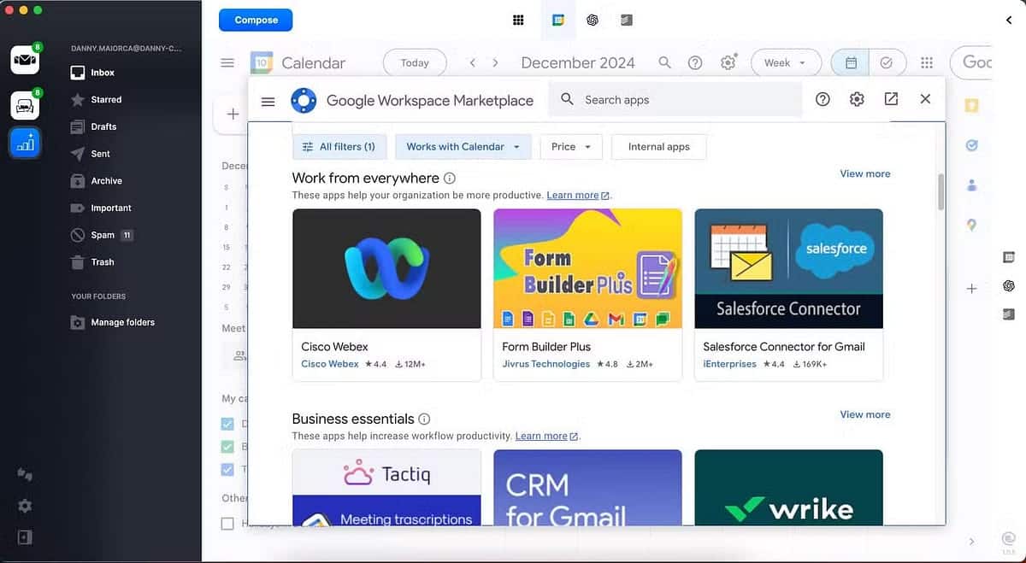
Task: Click the ChatGPT icon in the top toolbar
Action: click(593, 20)
